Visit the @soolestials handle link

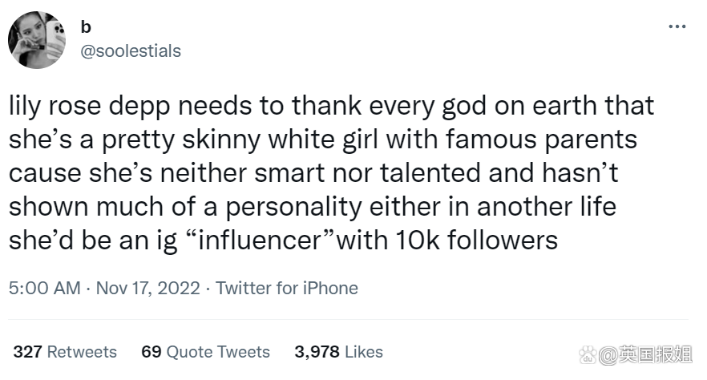pos(131,51)
